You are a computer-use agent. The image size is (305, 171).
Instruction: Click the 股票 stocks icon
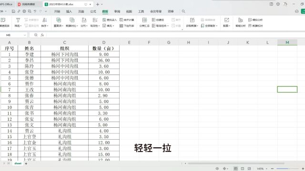point(226,20)
